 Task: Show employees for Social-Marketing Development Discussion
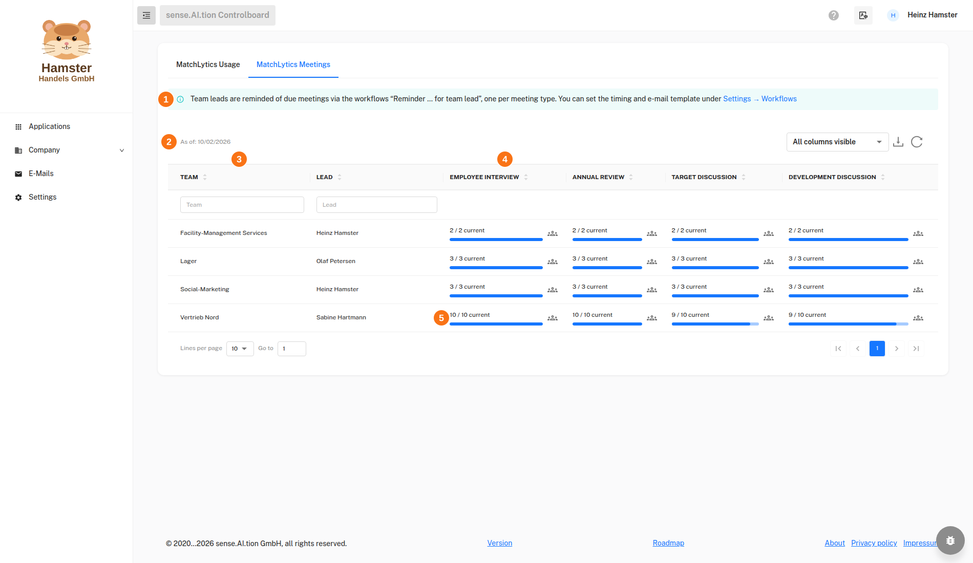[918, 290]
